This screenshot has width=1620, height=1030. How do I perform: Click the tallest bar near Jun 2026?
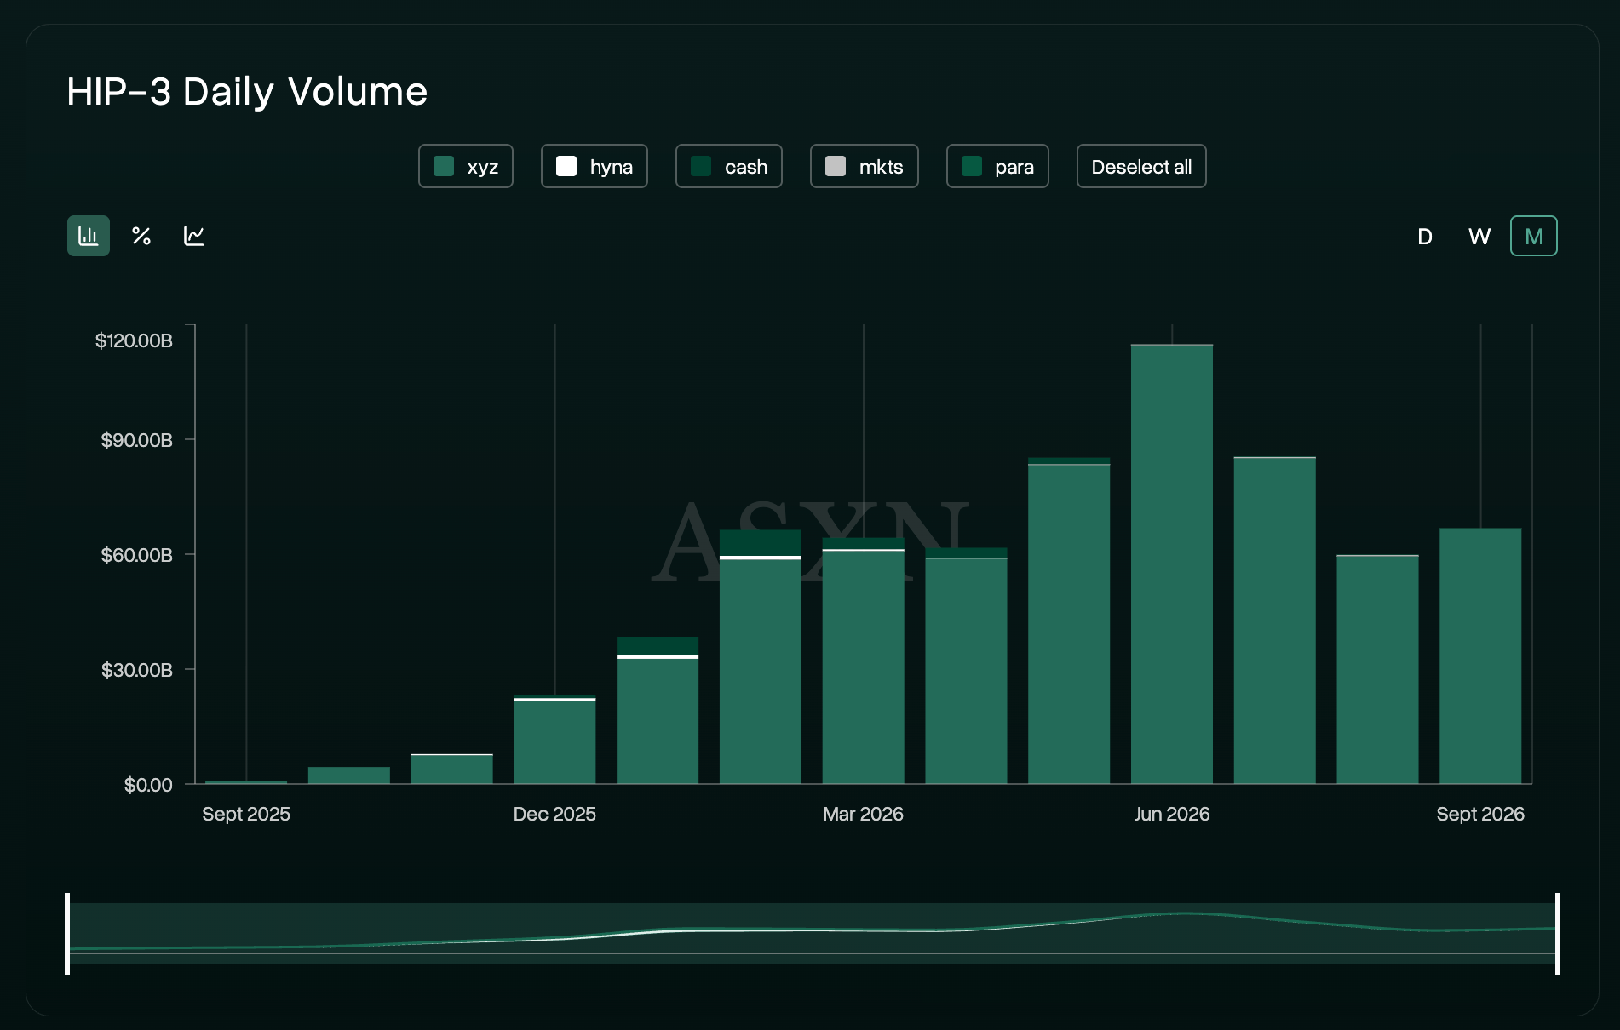1172,564
